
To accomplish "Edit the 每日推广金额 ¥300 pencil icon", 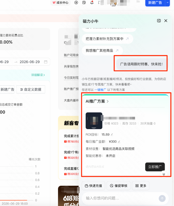I will (x=119, y=142).
